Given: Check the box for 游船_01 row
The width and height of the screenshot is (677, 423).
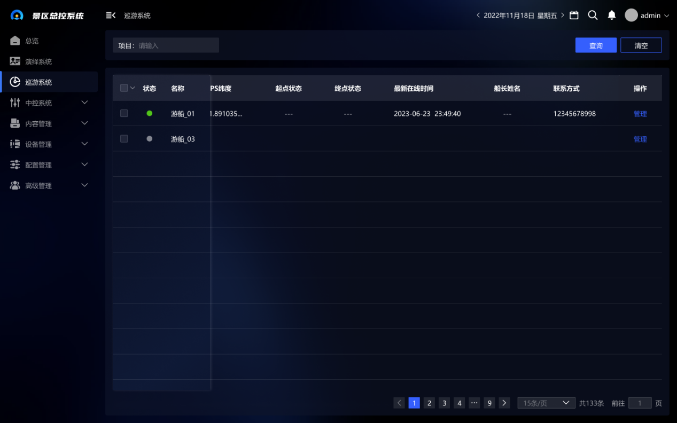Looking at the screenshot, I should tap(124, 113).
